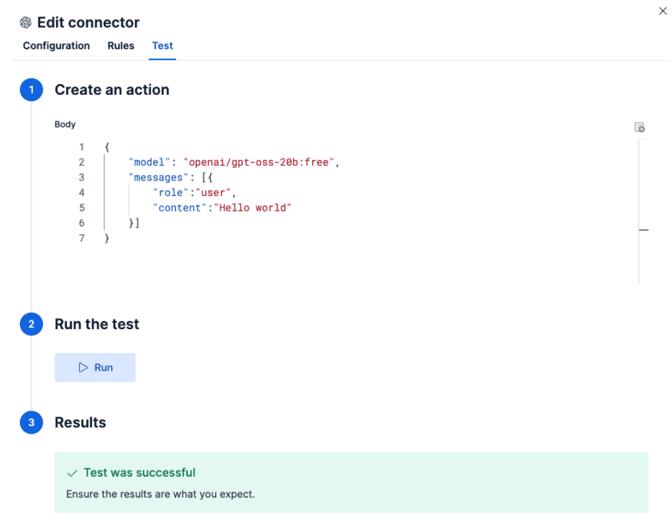Click the "role" key in JSON body
Image resolution: width=672 pixels, height=524 pixels.
click(171, 192)
